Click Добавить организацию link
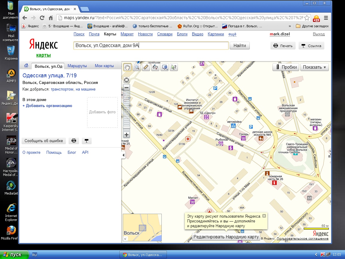Image resolution: width=345 pixels, height=259 pixels. tap(47, 106)
